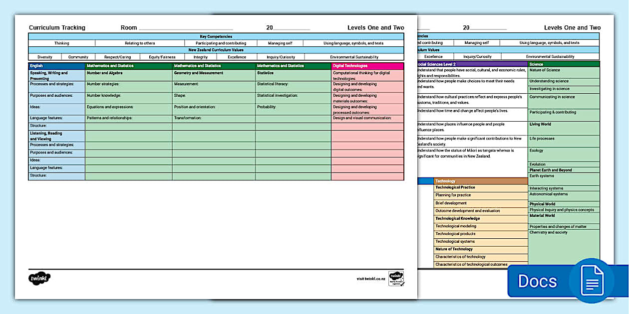Open the Listening, Reading and Viewing section
The width and height of the screenshot is (629, 314).
[x=52, y=136]
